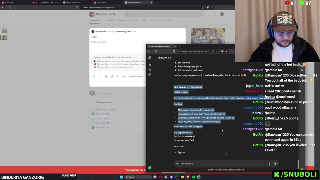Screen dimensions: 320x180
Task: Switch to the Members tab in Skool
Action: click(133, 20)
